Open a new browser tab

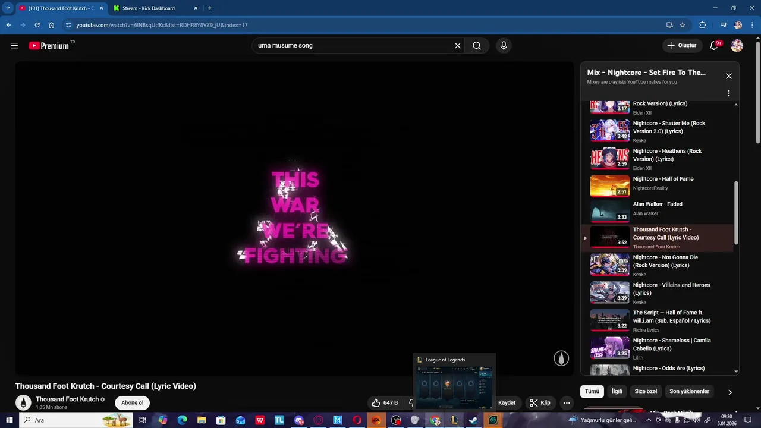tap(210, 8)
